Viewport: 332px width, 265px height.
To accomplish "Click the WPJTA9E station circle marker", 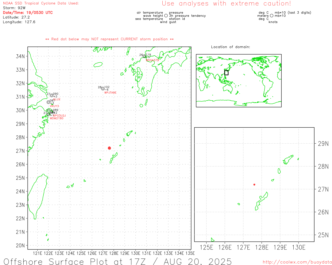I will [x=103, y=89].
